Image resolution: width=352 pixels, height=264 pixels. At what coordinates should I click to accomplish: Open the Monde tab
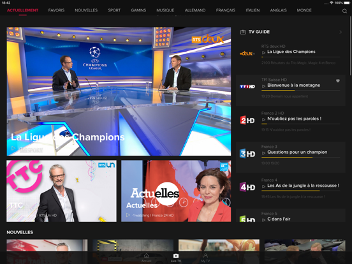tap(304, 10)
